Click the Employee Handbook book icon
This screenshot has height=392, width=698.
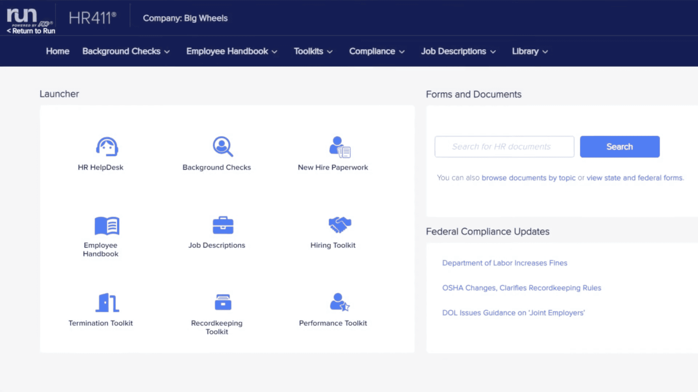pyautogui.click(x=107, y=225)
